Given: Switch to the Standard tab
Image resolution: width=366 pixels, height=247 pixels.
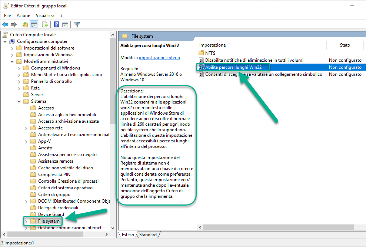Looking at the screenshot, I should pos(148,235).
